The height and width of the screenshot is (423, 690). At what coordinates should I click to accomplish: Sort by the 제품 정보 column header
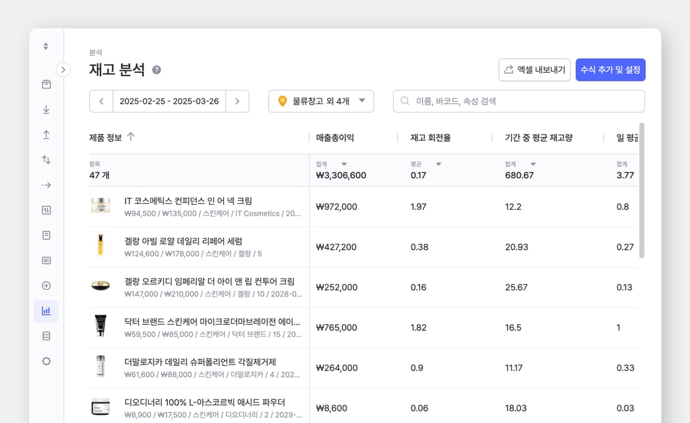click(x=106, y=137)
